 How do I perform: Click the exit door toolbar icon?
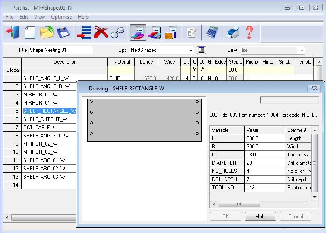(13, 32)
